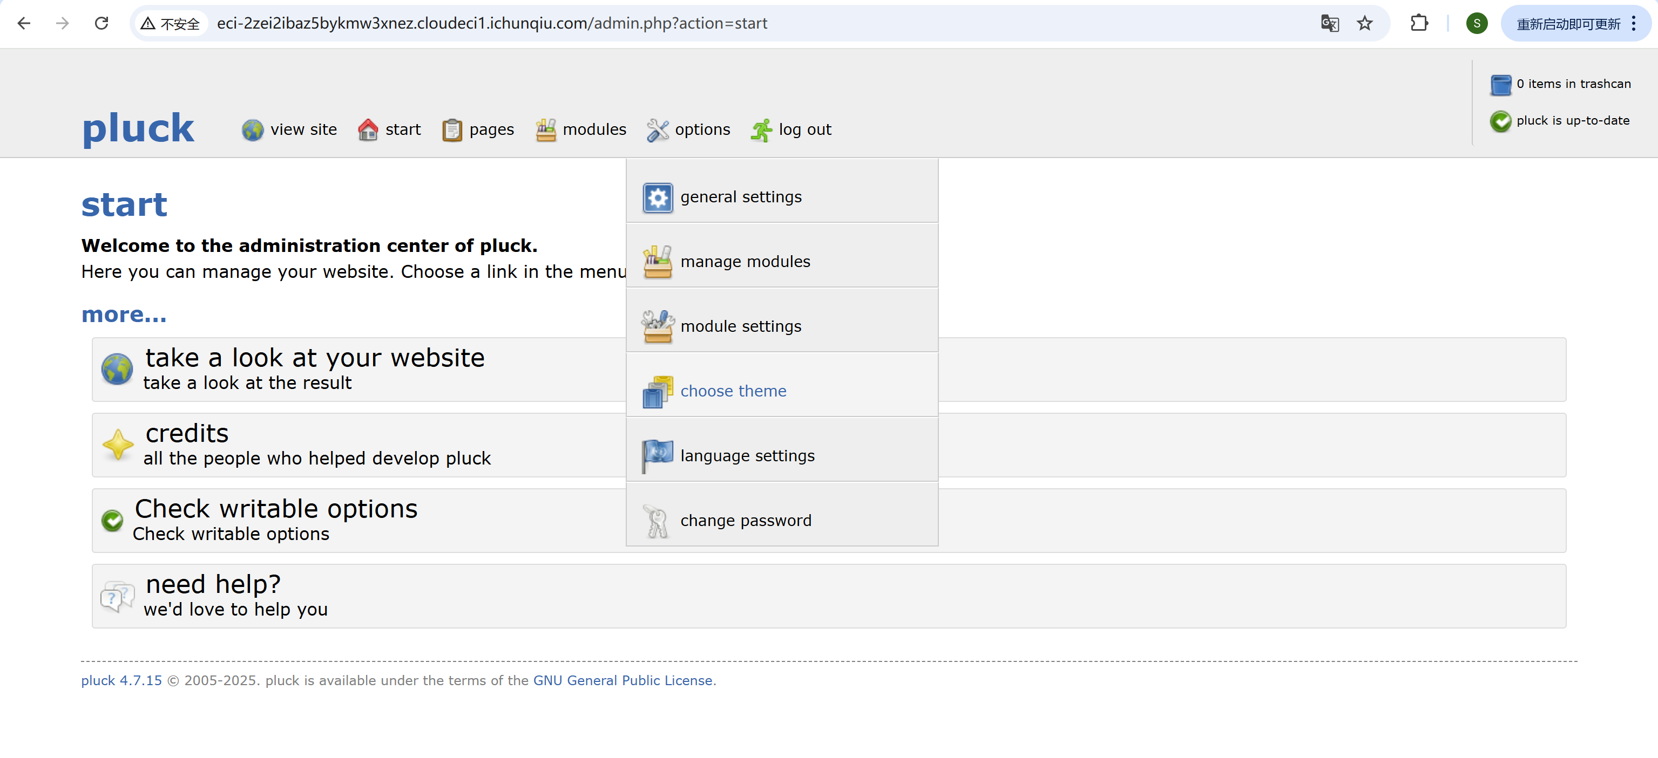1658x758 pixels.
Task: Reload the page with refresh button
Action: tap(101, 24)
